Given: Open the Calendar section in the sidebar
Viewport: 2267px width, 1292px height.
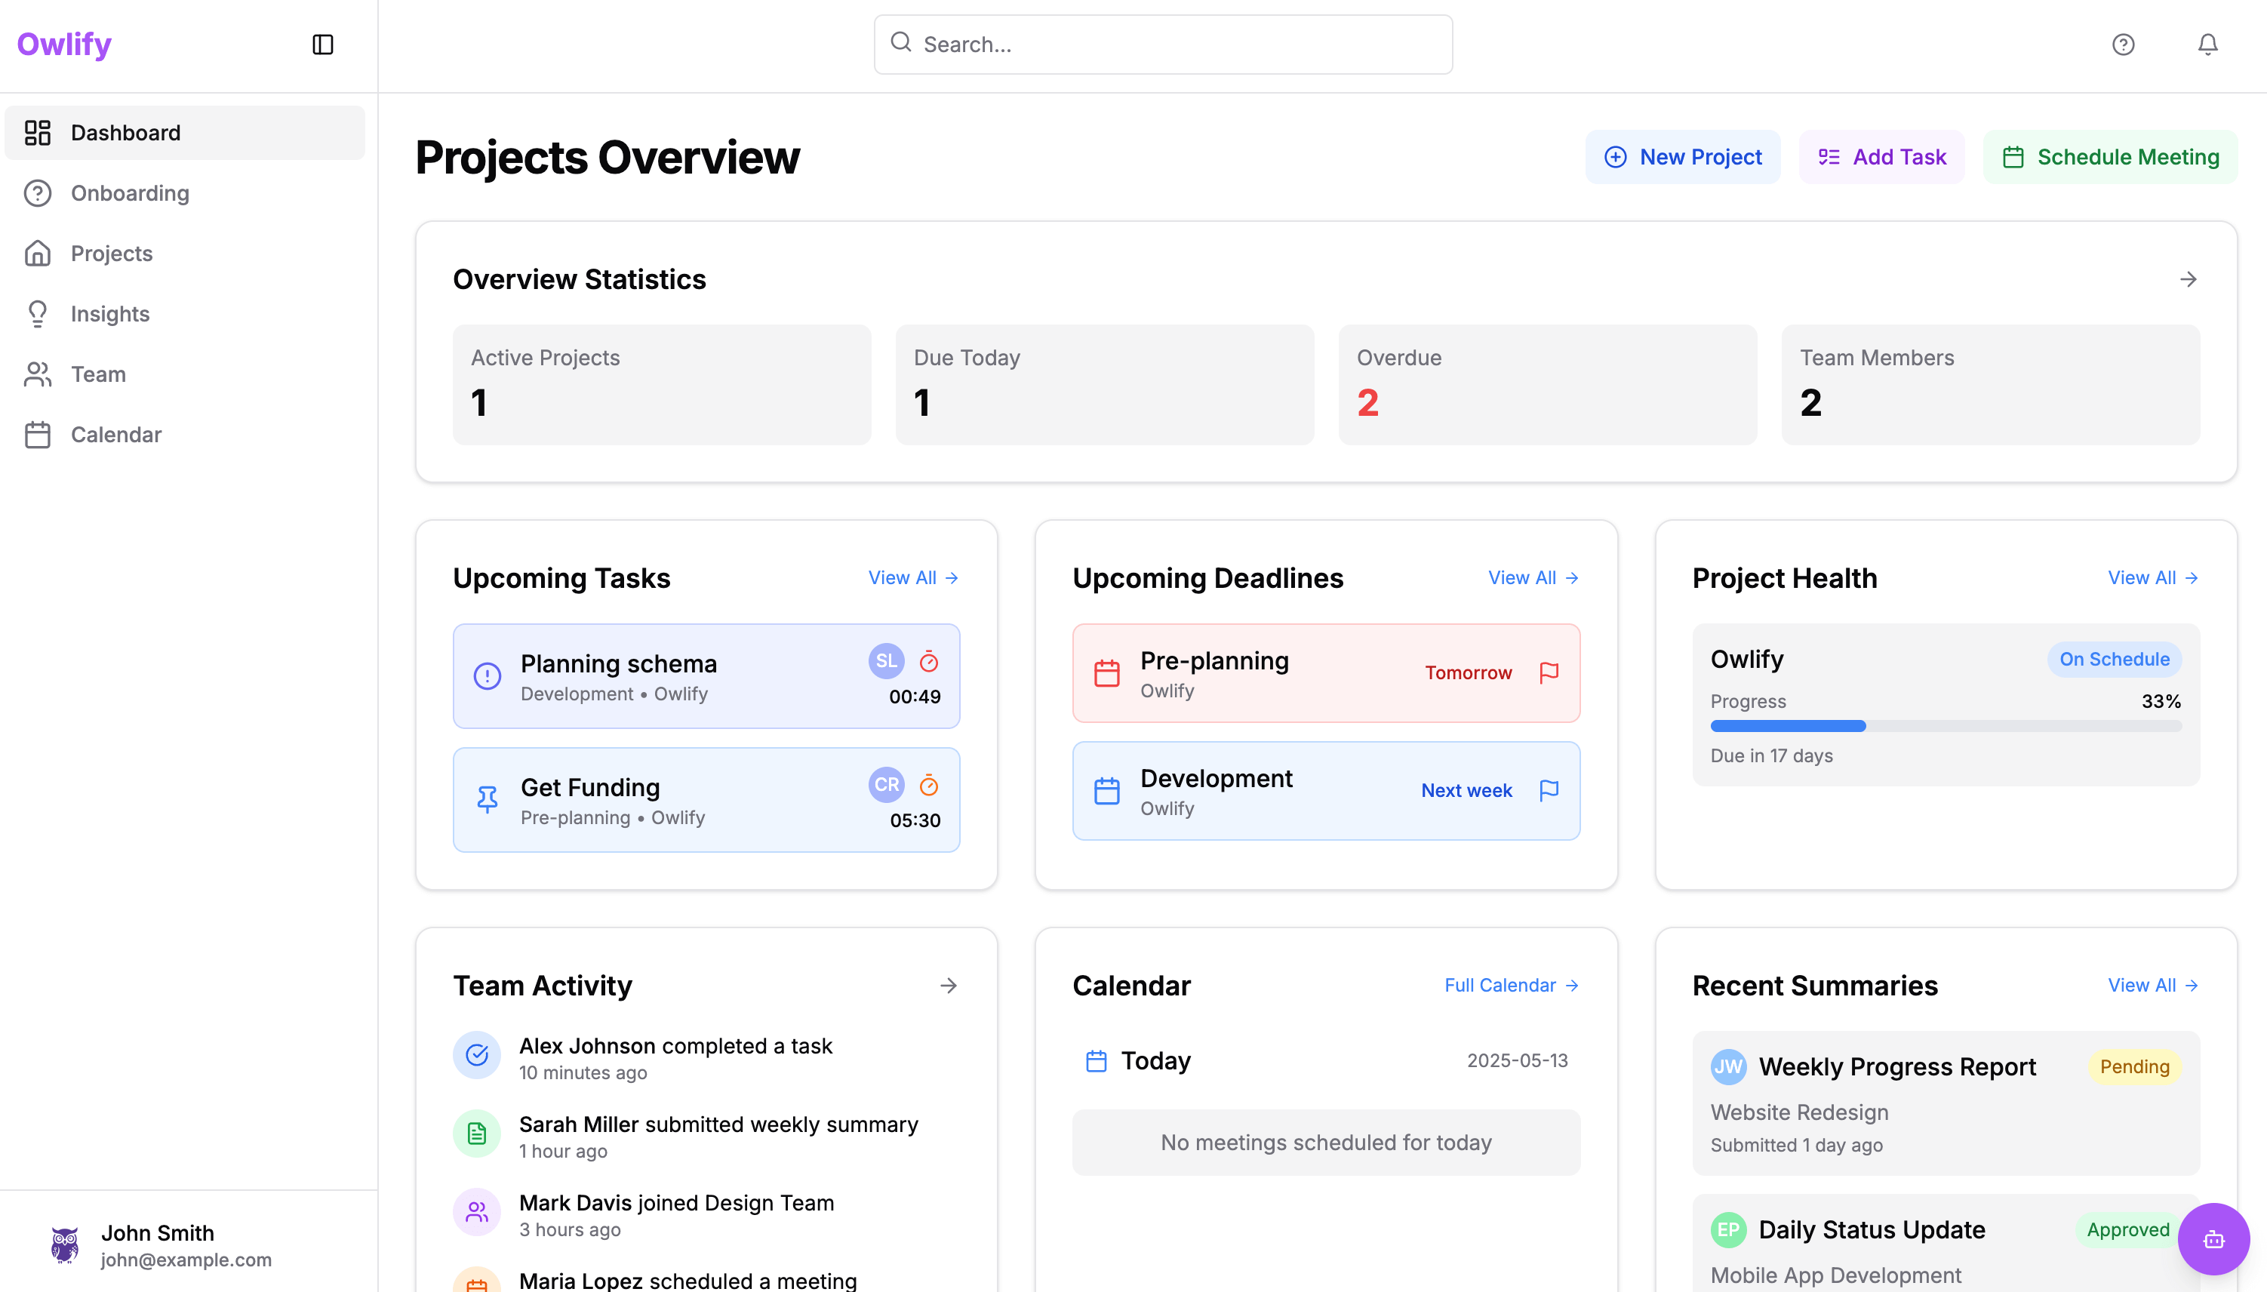Looking at the screenshot, I should (x=116, y=434).
